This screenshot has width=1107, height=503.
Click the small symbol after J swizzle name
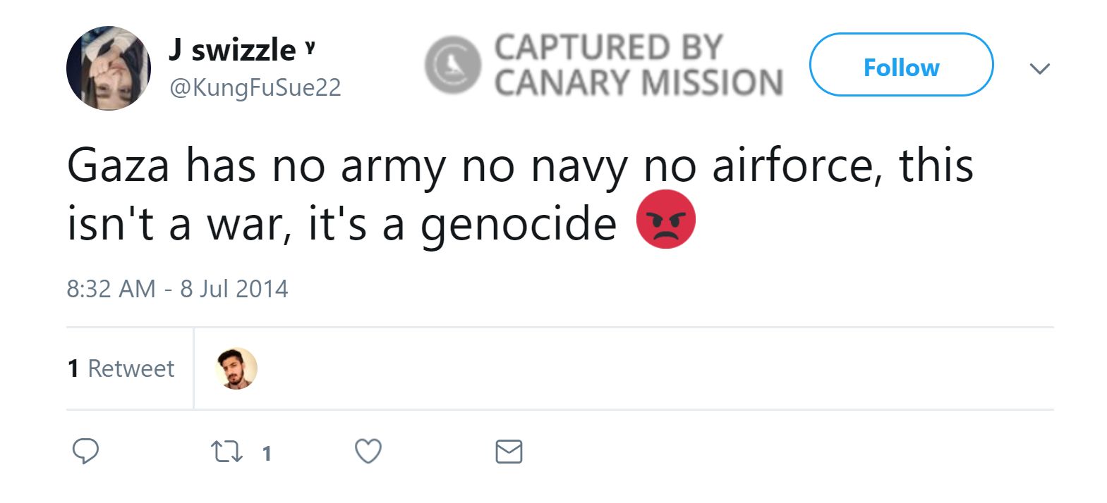[x=310, y=47]
